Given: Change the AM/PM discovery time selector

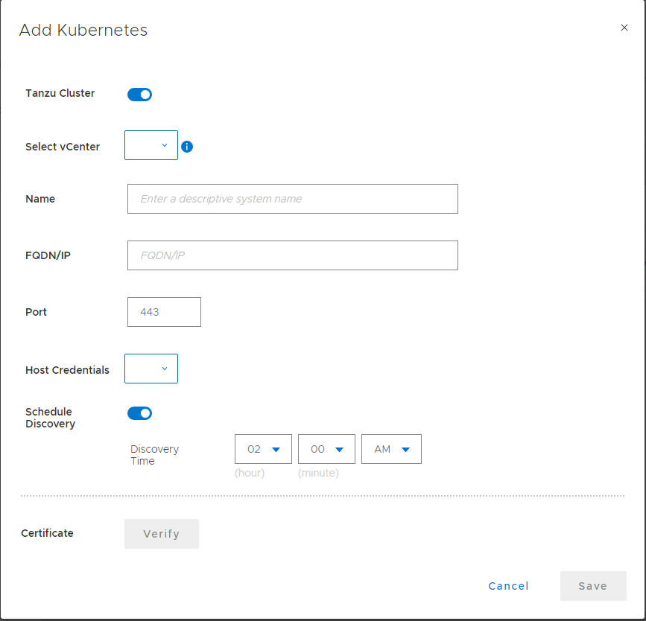Looking at the screenshot, I should (391, 449).
